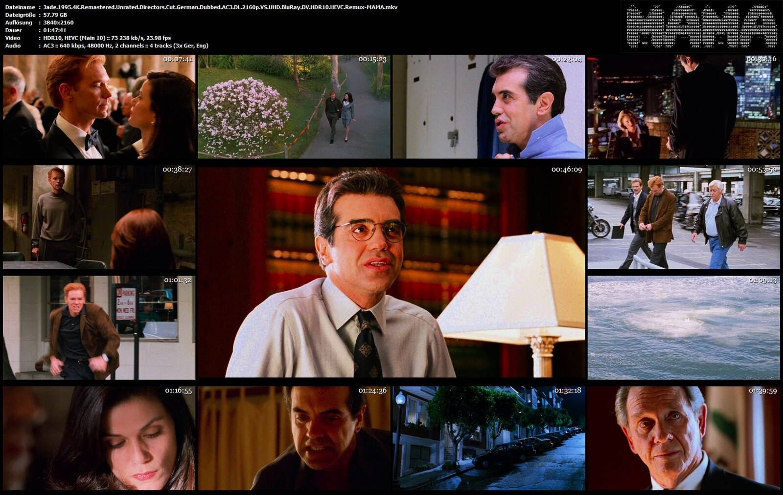Select the garden thumbnail at 00:15:23

tap(294, 107)
